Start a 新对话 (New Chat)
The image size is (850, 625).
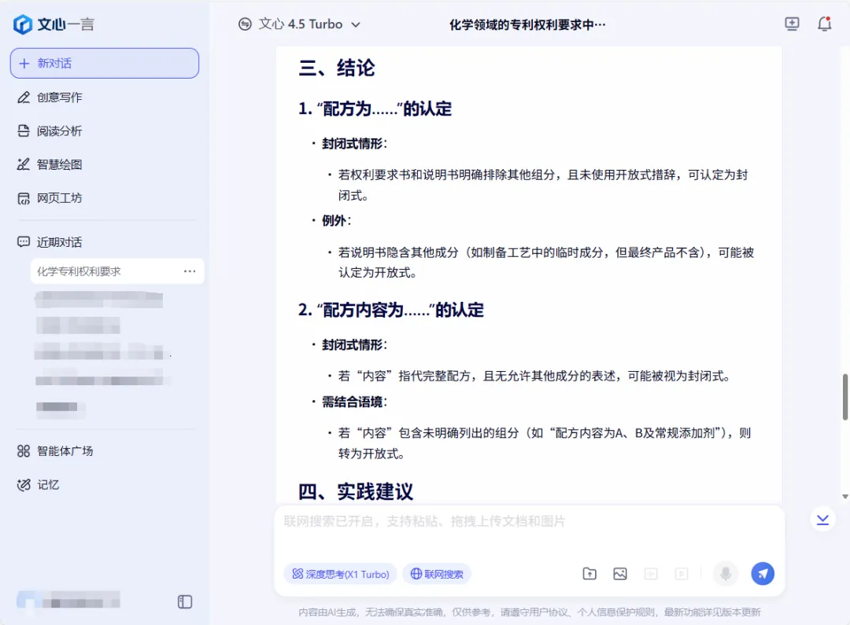(x=105, y=63)
